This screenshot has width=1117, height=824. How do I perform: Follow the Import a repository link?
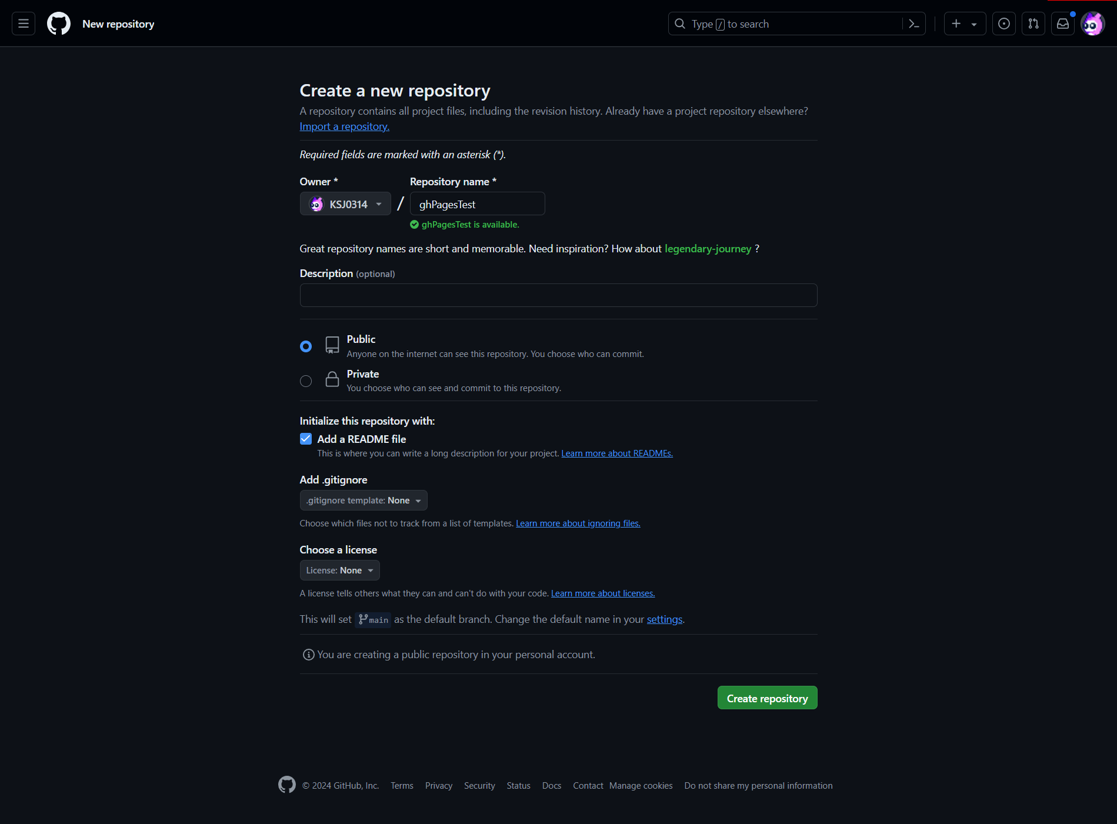click(x=345, y=126)
